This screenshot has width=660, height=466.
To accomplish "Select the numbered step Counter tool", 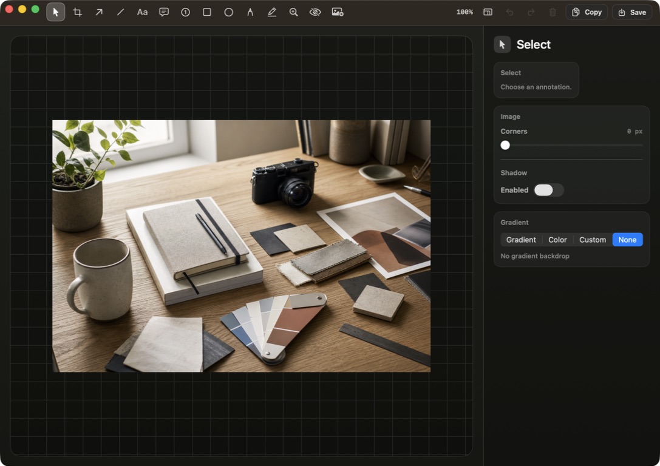I will [x=186, y=12].
